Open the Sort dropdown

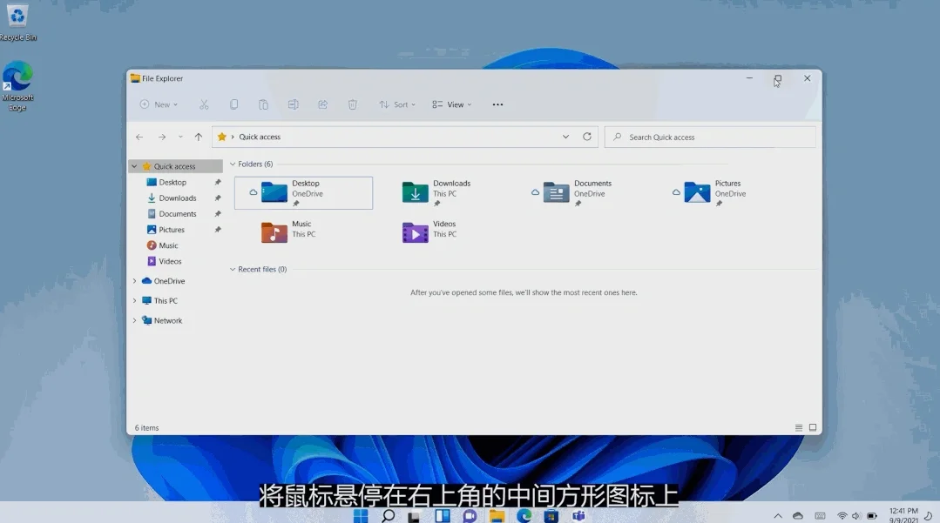point(397,104)
